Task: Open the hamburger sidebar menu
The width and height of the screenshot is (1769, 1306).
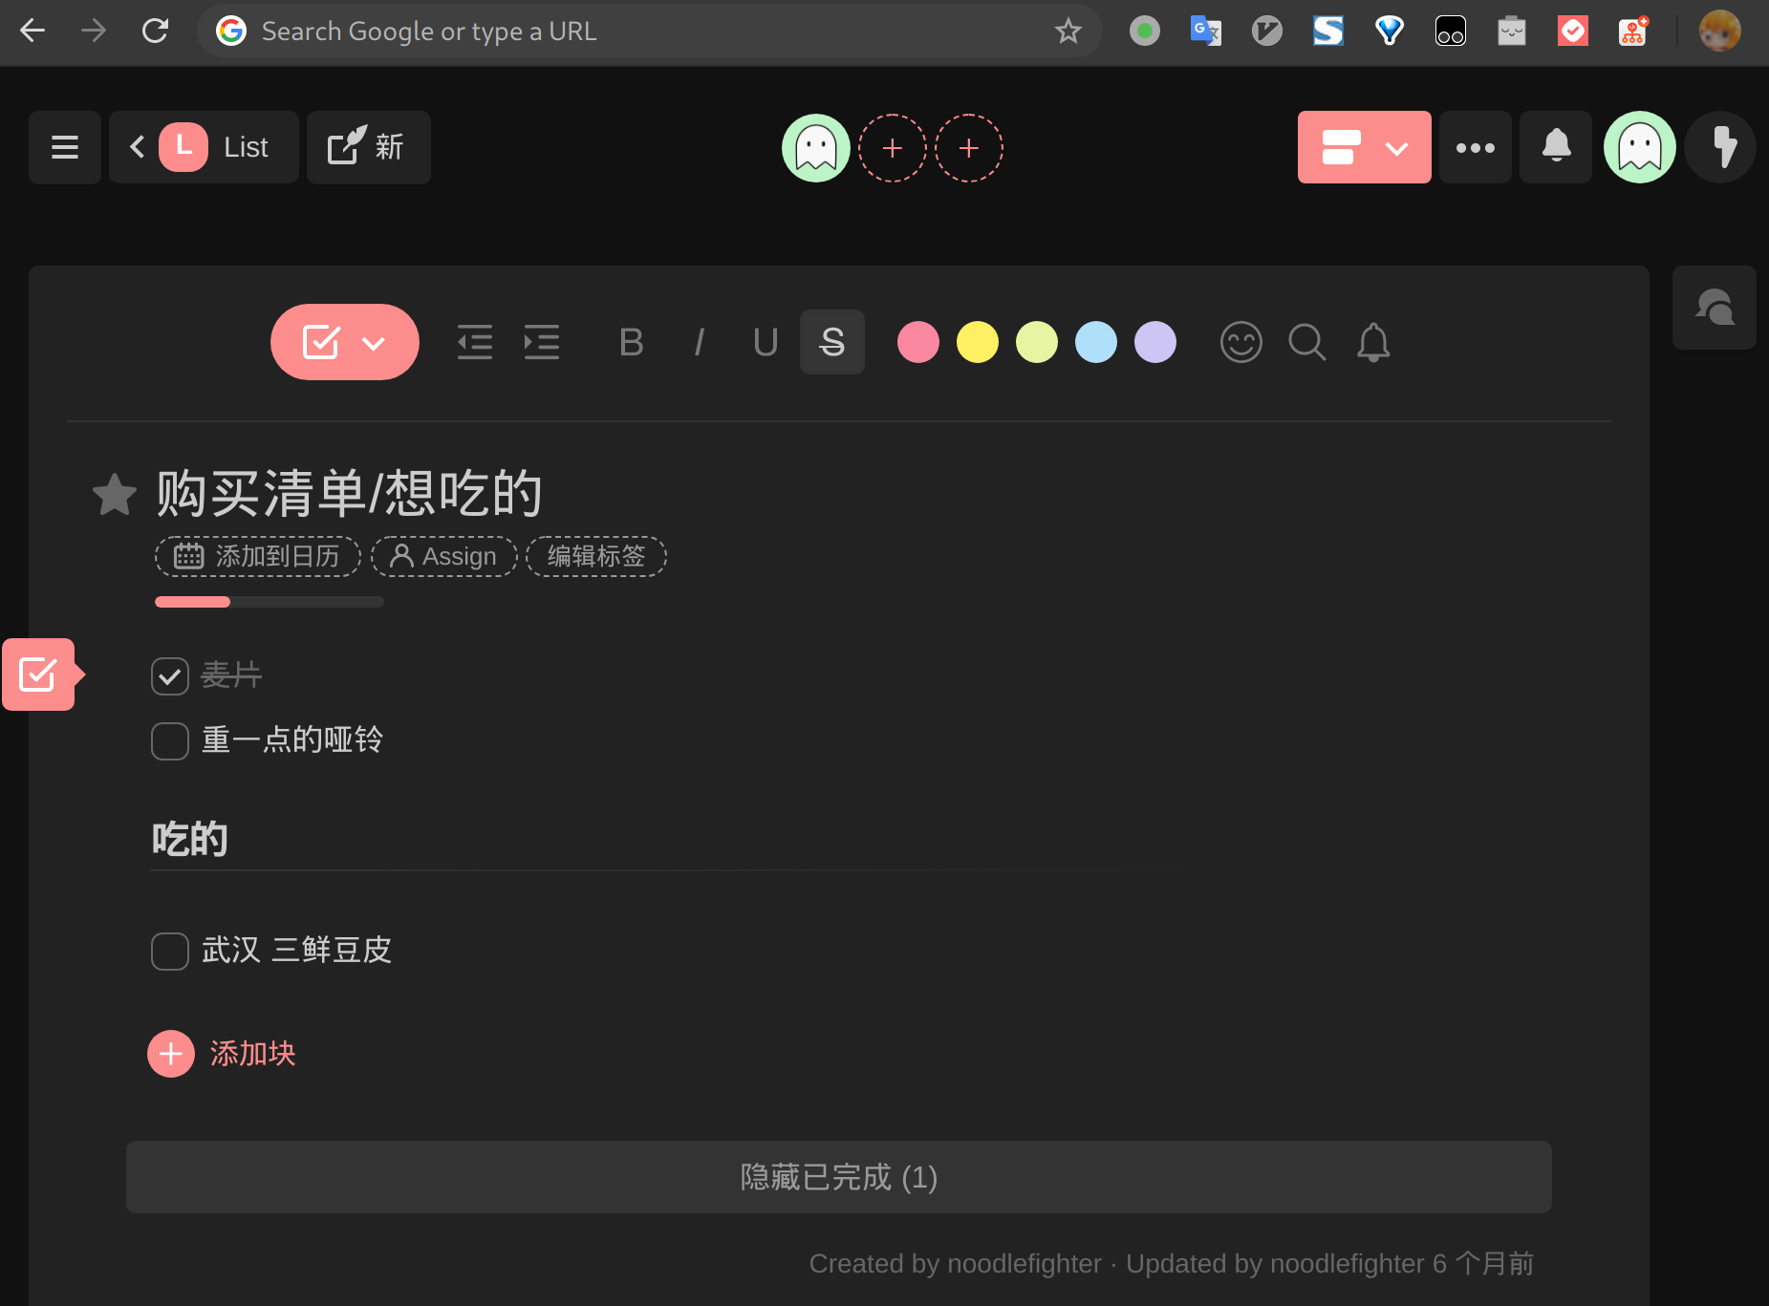Action: (x=64, y=147)
